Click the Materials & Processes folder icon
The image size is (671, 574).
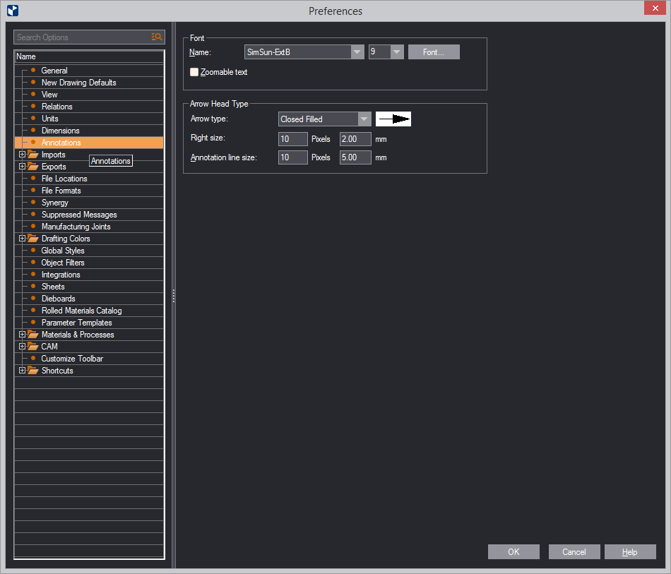(x=33, y=335)
